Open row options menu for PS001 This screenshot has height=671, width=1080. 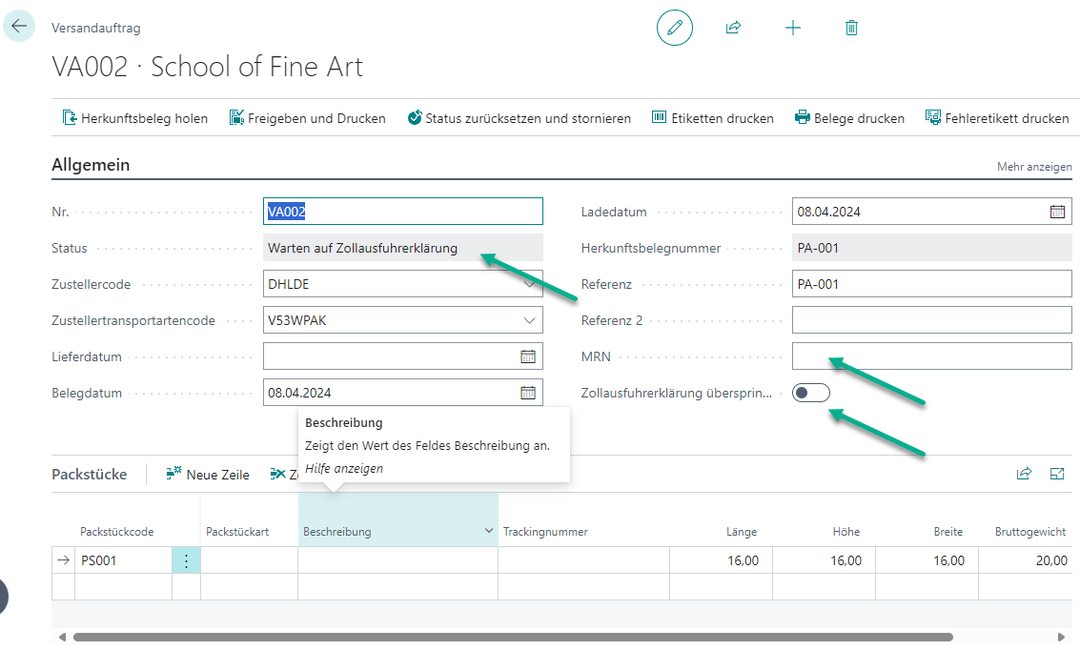(x=186, y=560)
